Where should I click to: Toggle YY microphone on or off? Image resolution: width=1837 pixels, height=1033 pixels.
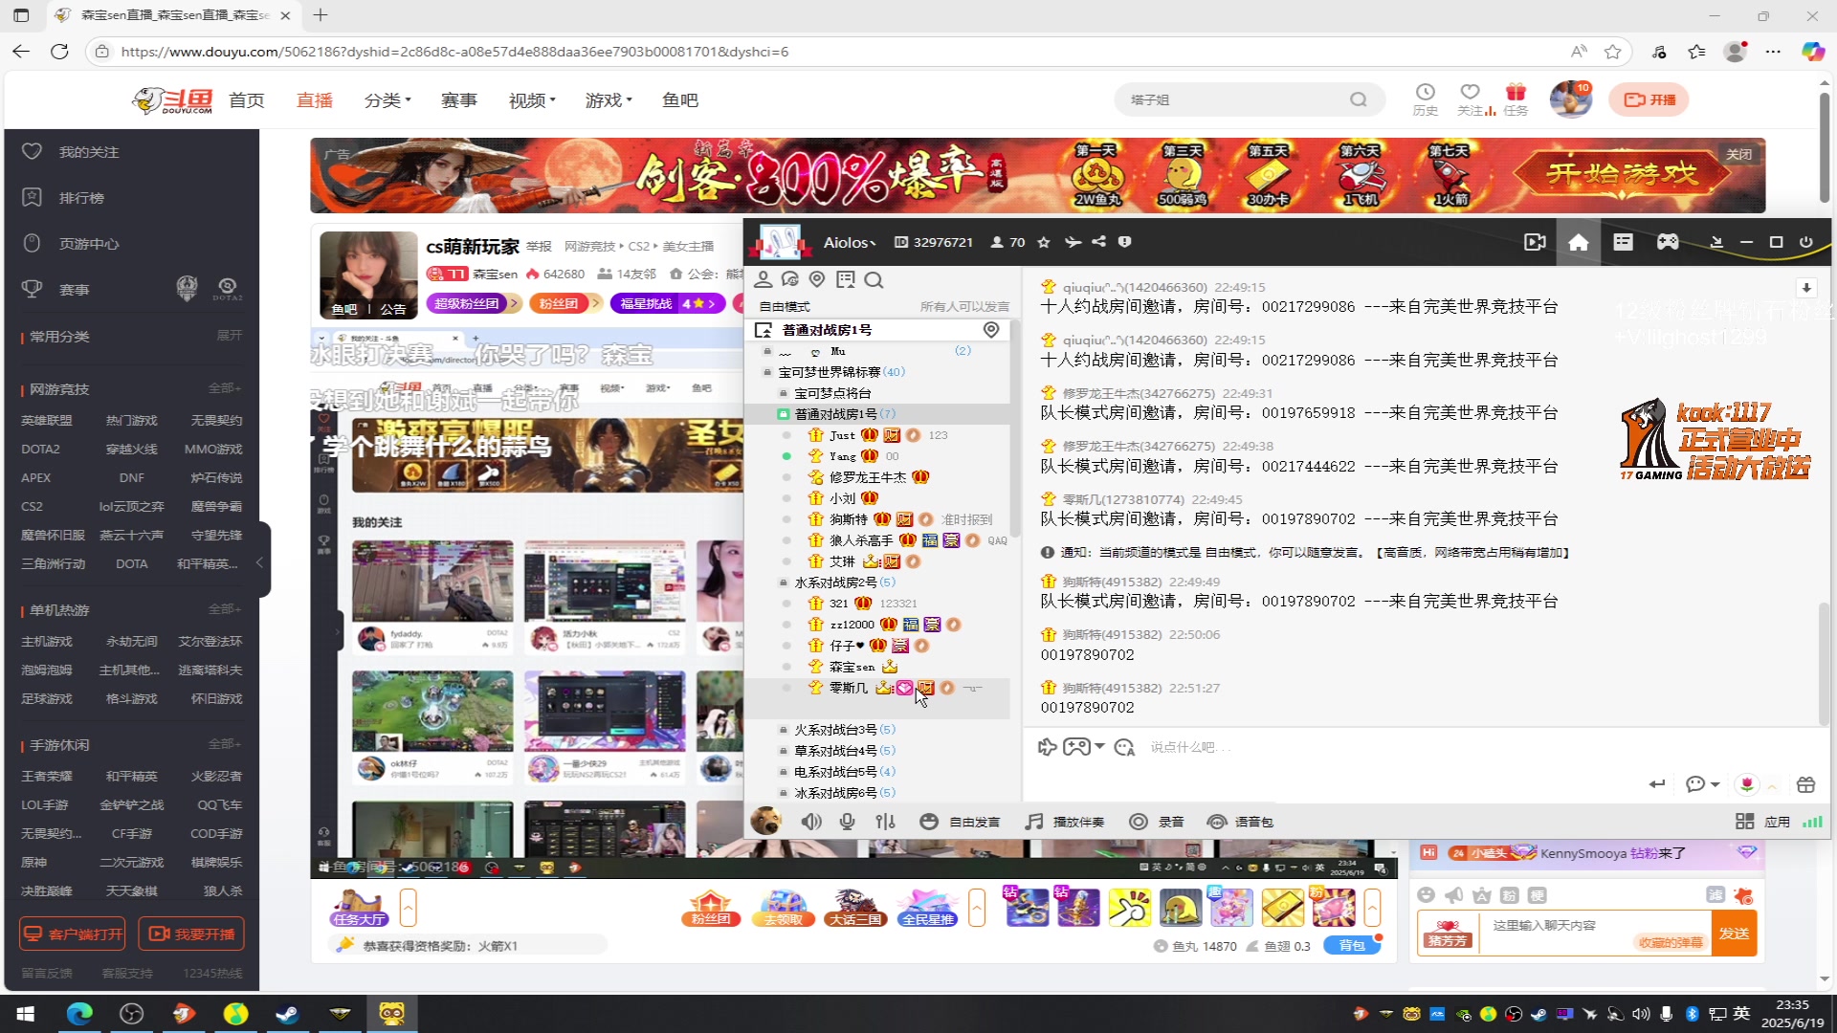(x=847, y=822)
